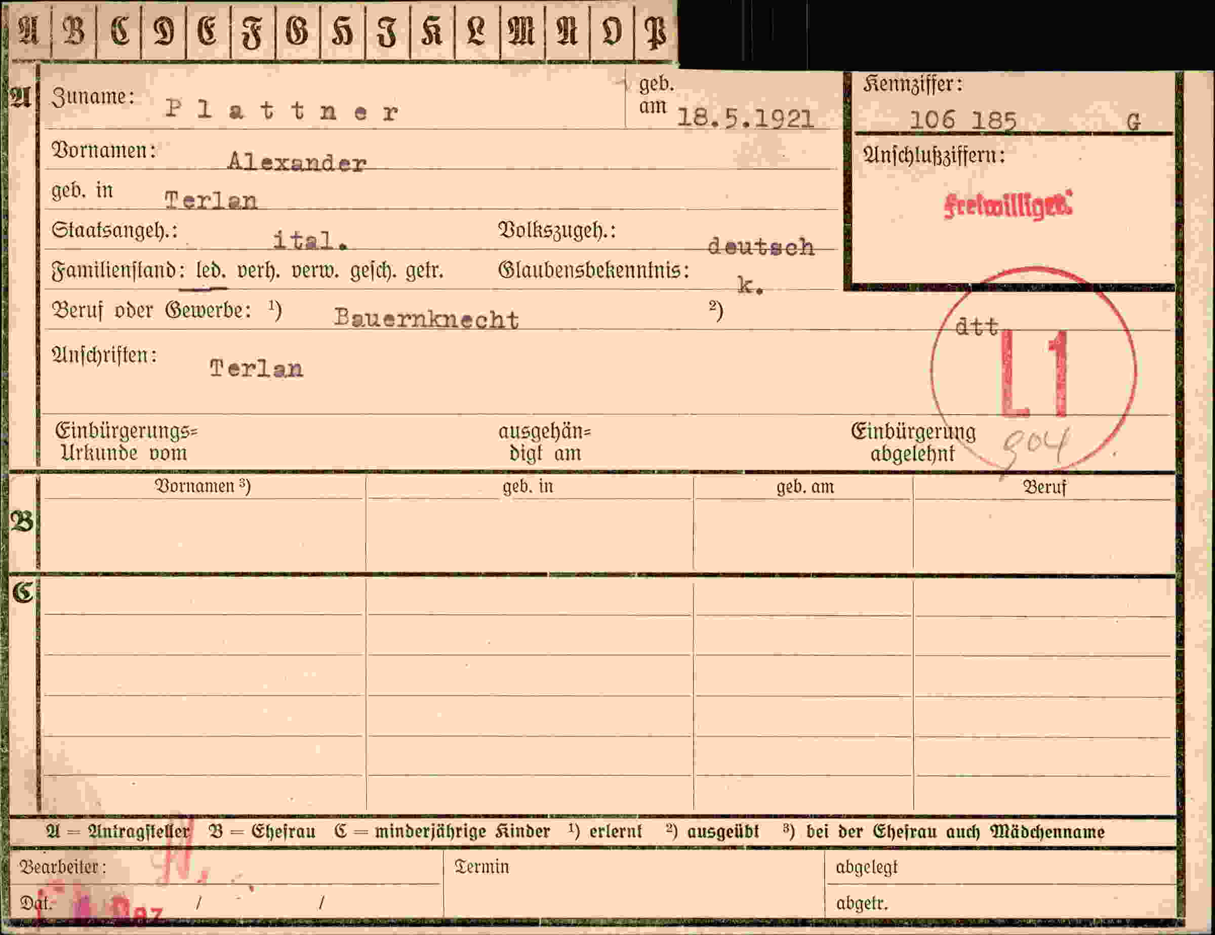
Task: Click the "verh." marital status option
Action: pyautogui.click(x=259, y=271)
